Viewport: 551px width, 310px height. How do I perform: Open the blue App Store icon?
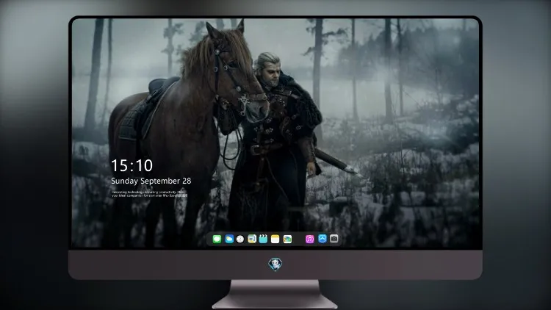click(323, 239)
